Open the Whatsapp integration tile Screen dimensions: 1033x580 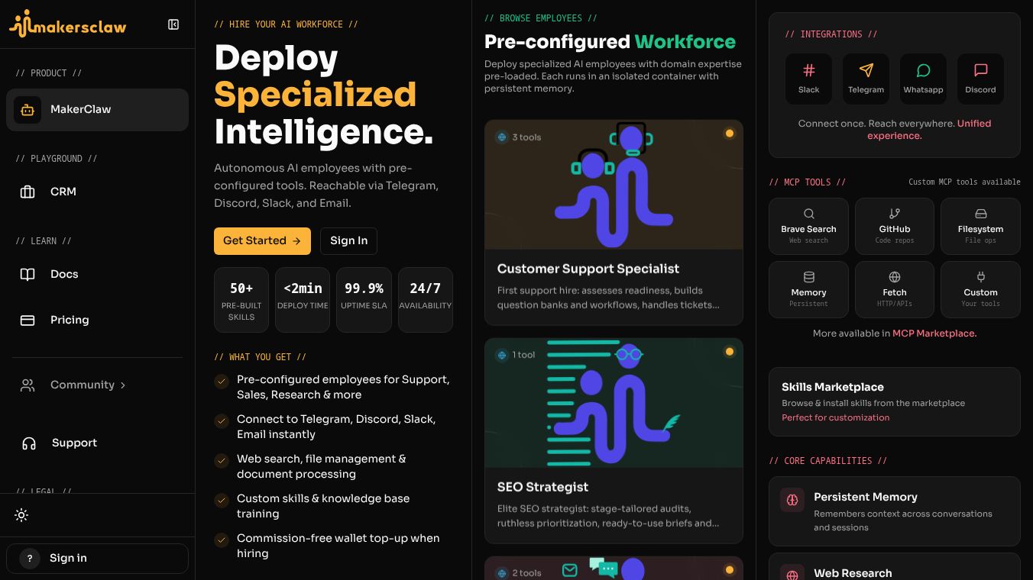[x=923, y=79]
